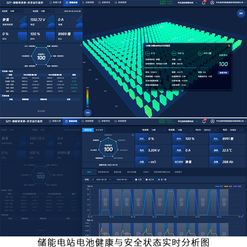Close the 1#堆1#簇3#PACK9#电芯 popup
This screenshot has height=247, width=247.
point(229,46)
